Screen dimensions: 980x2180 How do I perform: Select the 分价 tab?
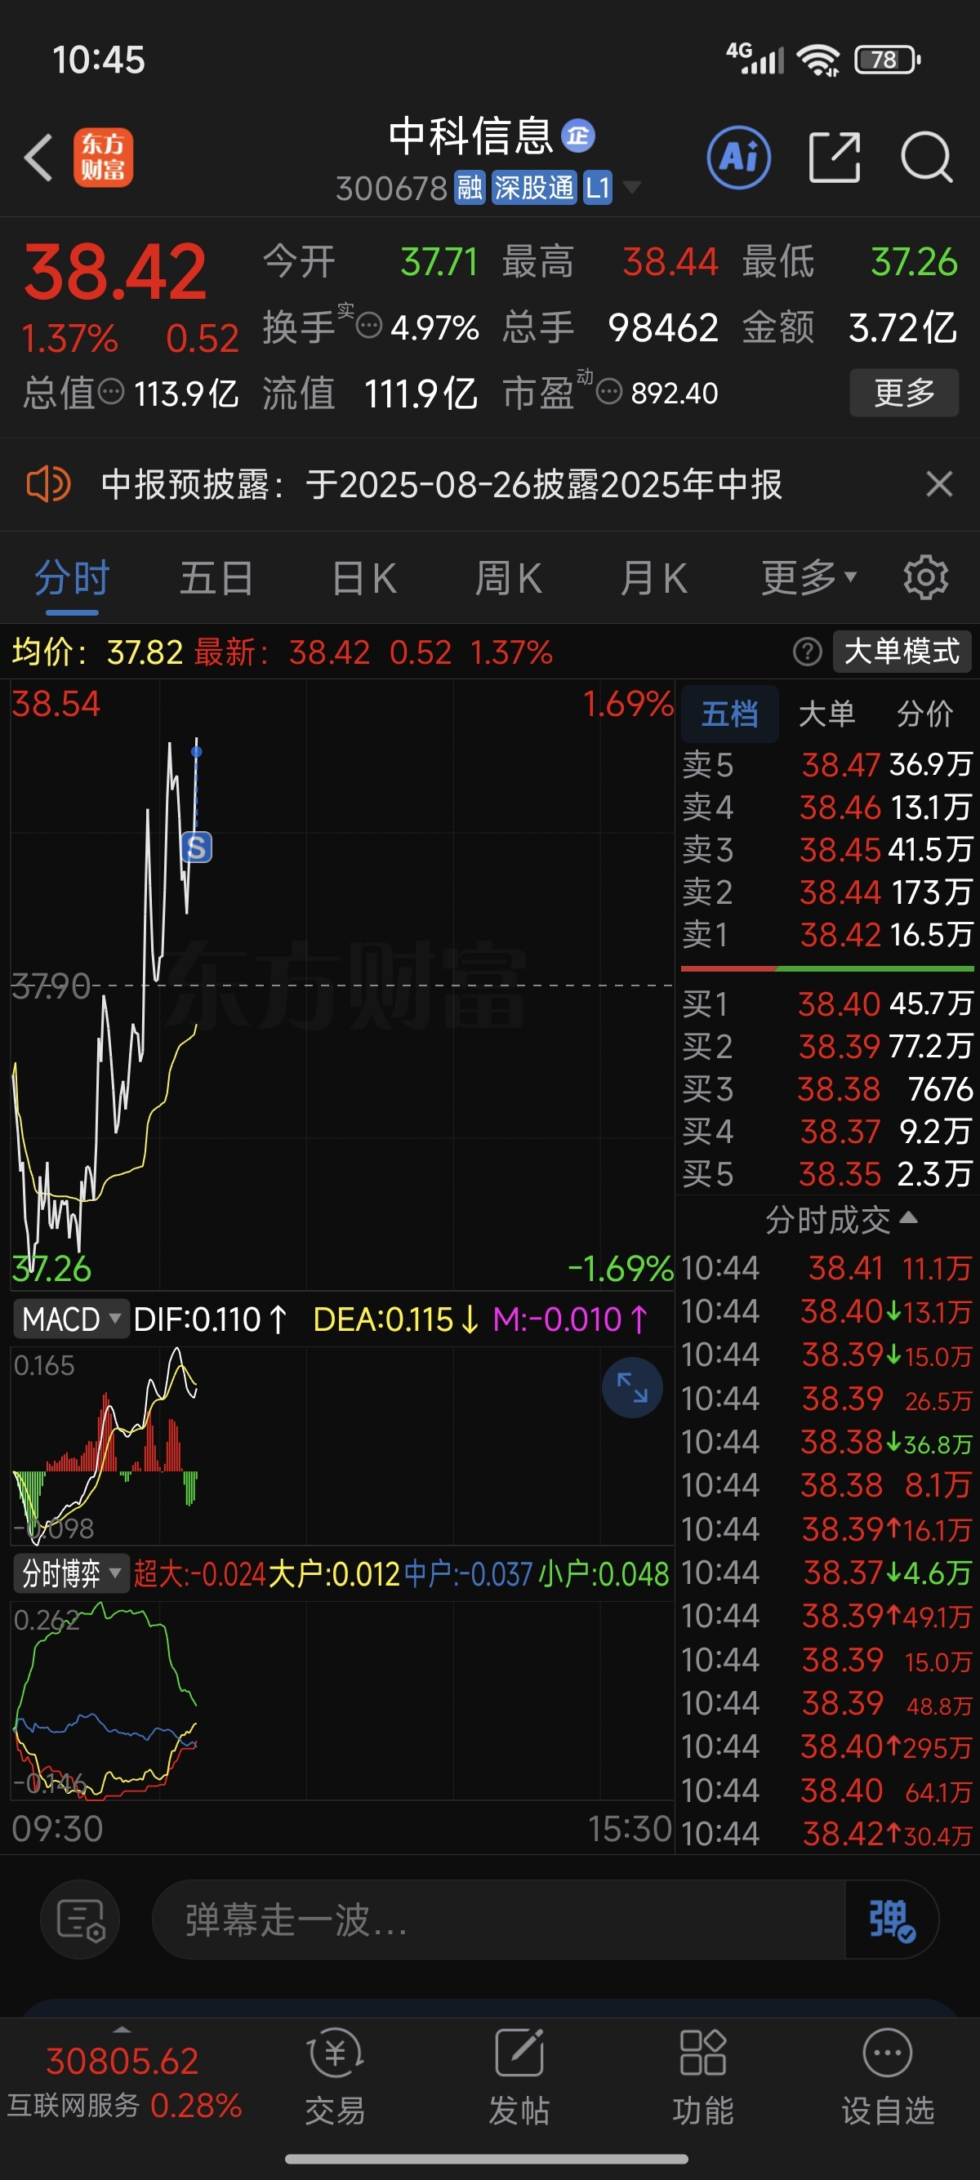click(x=925, y=714)
